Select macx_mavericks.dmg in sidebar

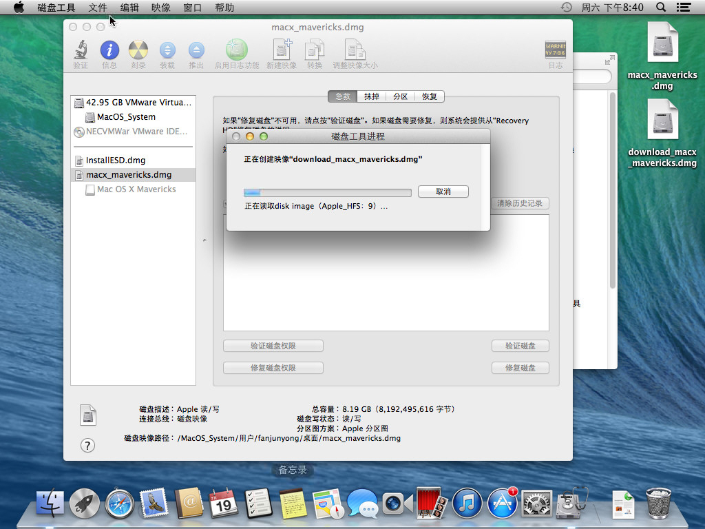[133, 174]
